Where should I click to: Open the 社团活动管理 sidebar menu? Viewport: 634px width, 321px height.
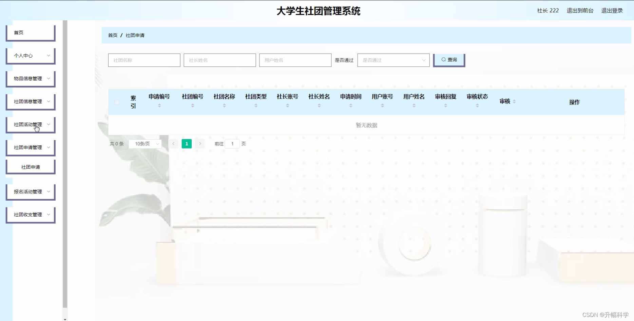click(31, 124)
